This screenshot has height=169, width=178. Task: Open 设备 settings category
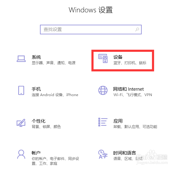click(118, 57)
